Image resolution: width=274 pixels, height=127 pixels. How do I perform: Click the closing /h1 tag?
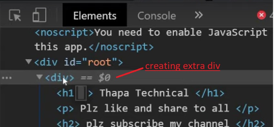point(210,93)
